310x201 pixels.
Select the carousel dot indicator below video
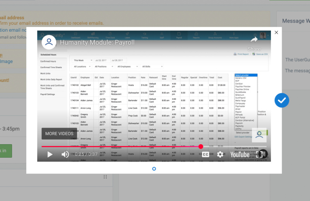[154, 169]
